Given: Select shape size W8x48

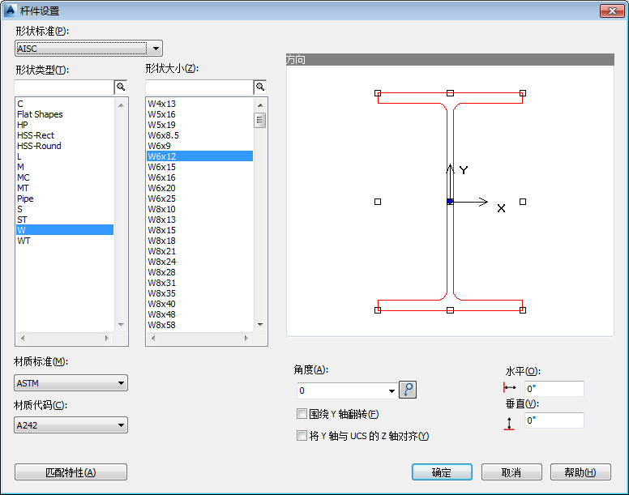Looking at the screenshot, I should pyautogui.click(x=199, y=314).
